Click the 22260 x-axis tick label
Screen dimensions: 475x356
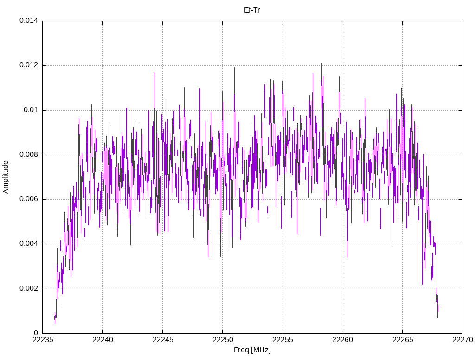pos(342,340)
